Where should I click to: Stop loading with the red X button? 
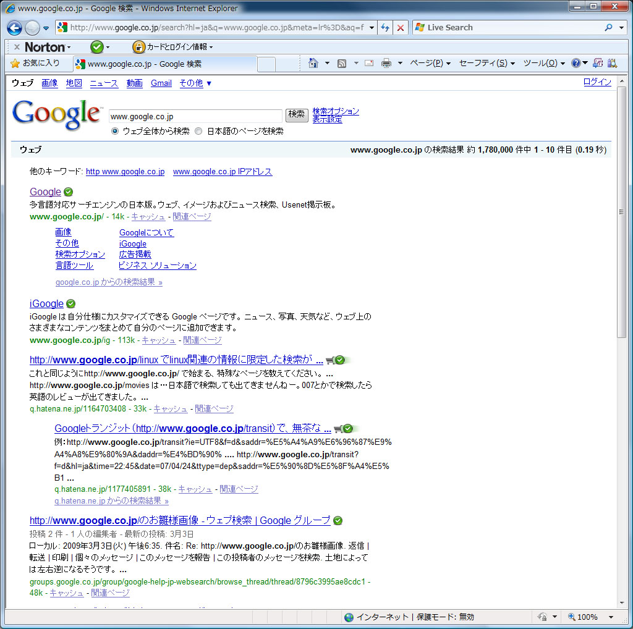[x=401, y=28]
